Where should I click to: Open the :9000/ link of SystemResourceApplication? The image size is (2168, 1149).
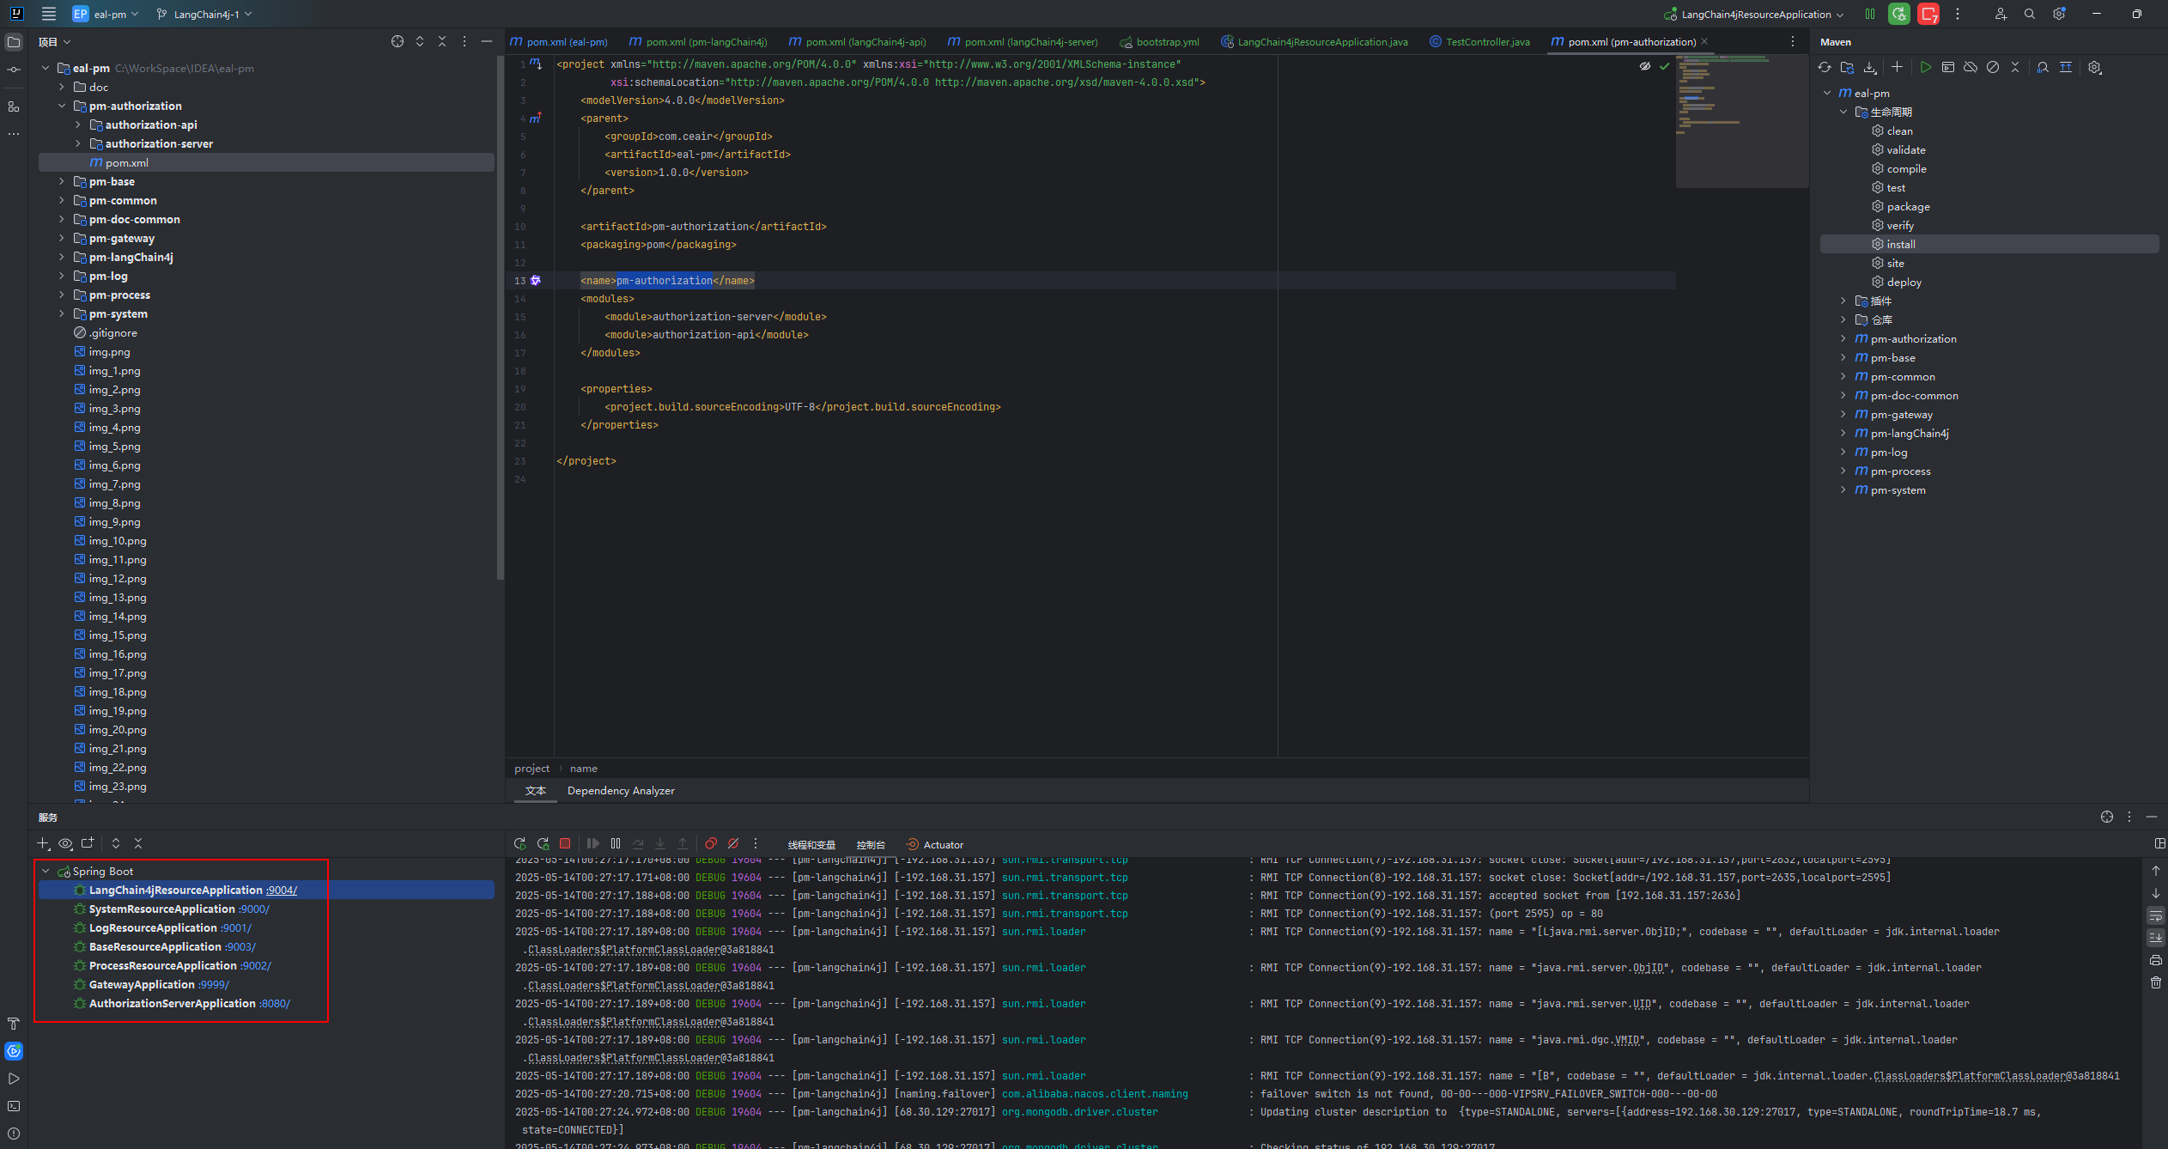tap(254, 909)
